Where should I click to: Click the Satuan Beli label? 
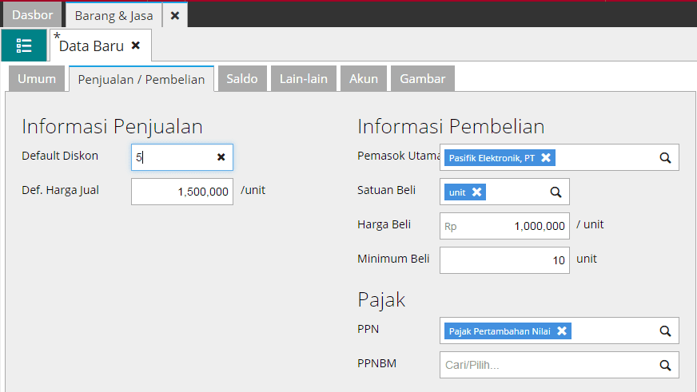click(x=386, y=190)
